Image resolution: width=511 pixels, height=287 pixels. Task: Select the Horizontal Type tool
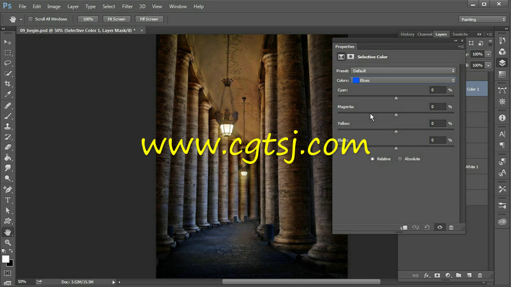click(x=8, y=200)
